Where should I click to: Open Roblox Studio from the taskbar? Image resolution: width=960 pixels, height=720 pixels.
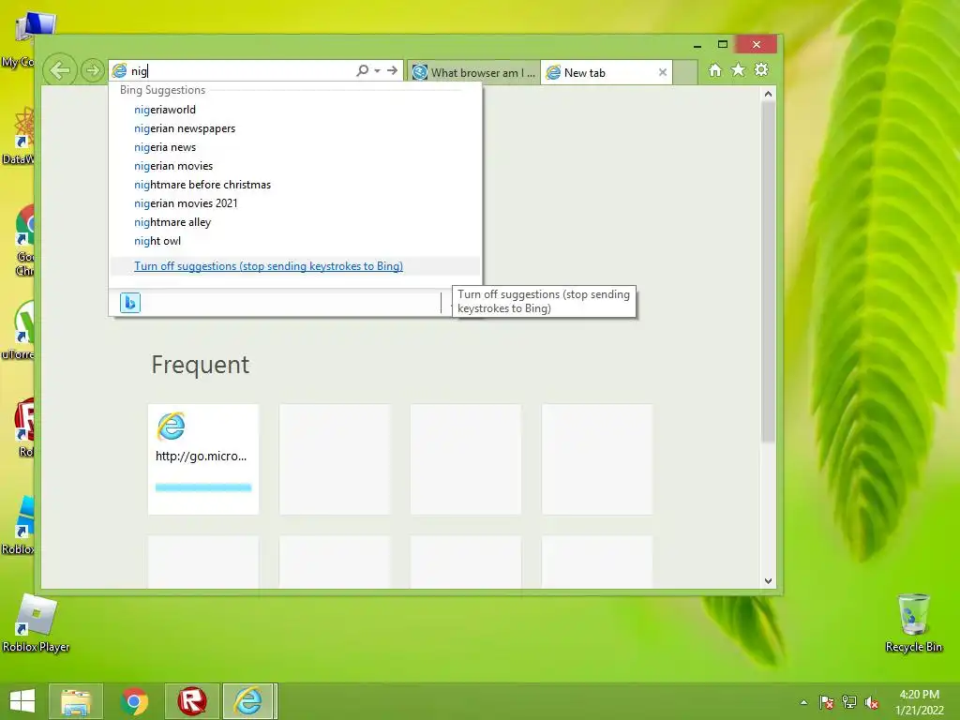[x=191, y=701]
